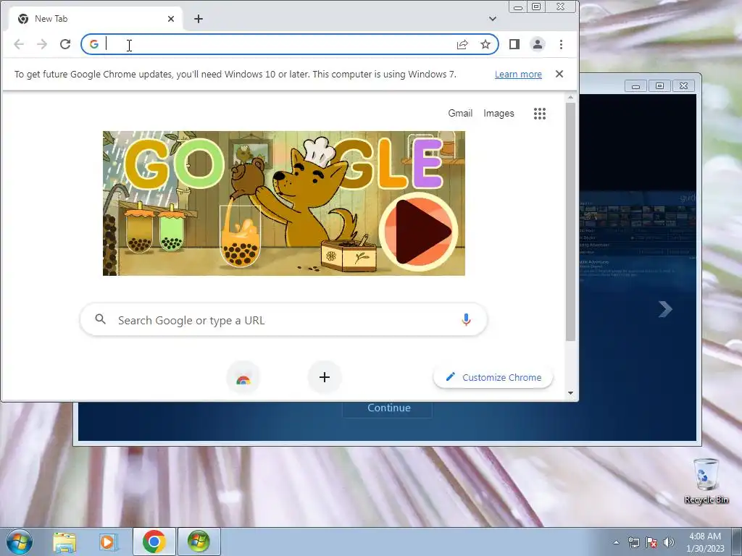Open the Windows Start menu

click(20, 542)
